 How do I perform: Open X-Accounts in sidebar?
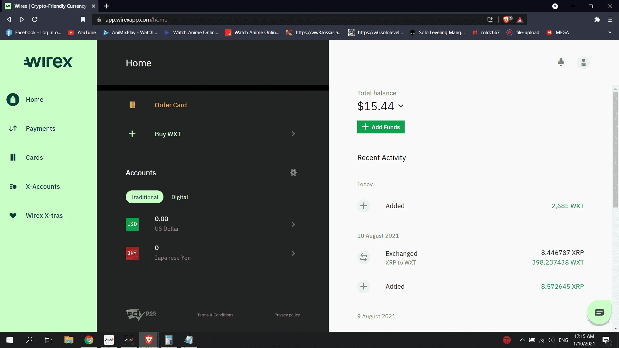point(43,187)
